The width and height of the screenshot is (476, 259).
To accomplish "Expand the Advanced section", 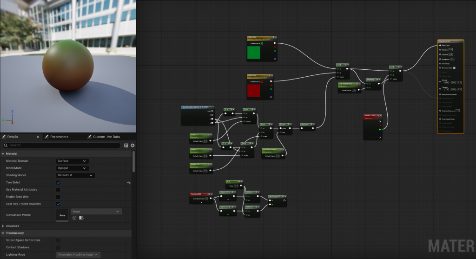I will 3,226.
